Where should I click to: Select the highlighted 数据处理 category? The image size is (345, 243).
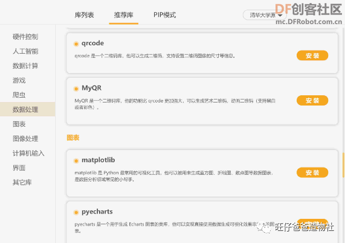[x=28, y=109]
